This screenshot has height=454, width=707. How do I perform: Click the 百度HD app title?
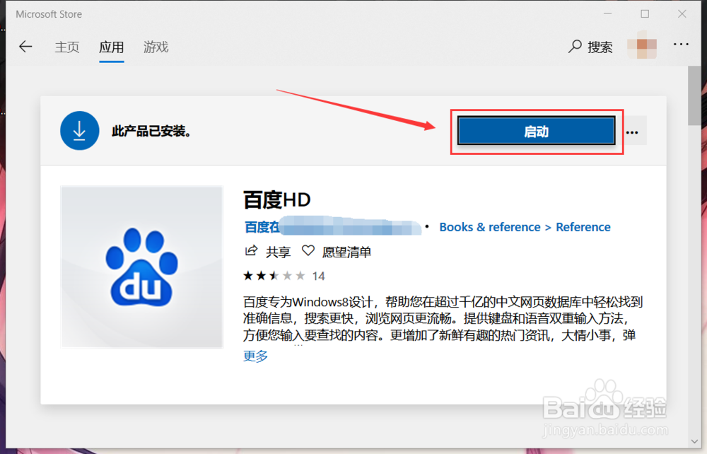[277, 199]
